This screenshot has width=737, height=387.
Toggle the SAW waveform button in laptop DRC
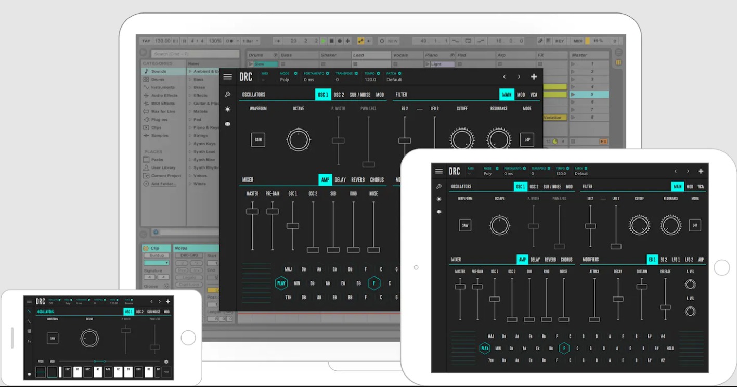(258, 140)
